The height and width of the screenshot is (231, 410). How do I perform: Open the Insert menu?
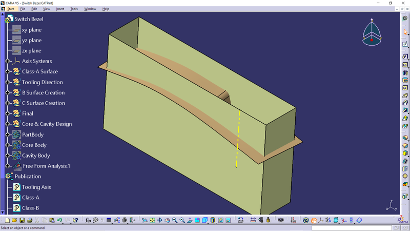[x=60, y=9]
